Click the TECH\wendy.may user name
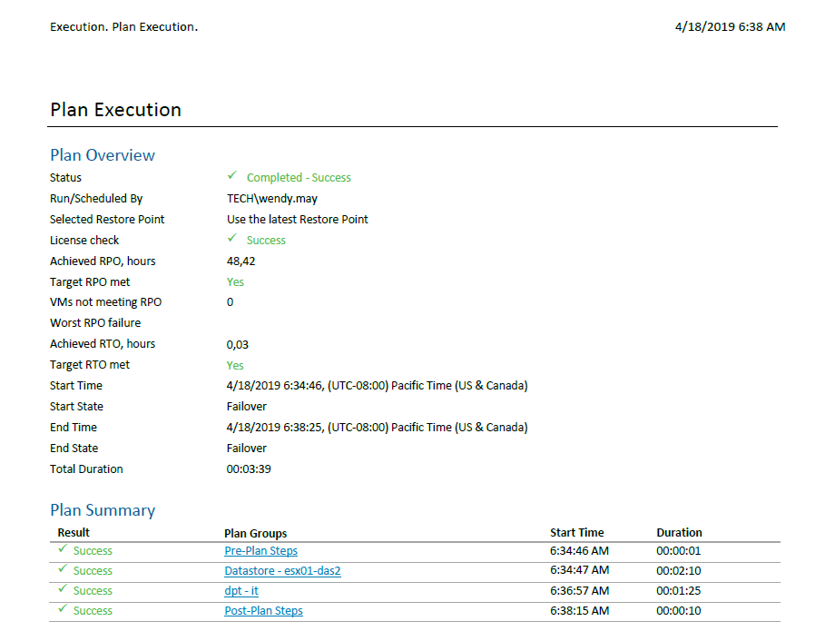 (x=272, y=199)
